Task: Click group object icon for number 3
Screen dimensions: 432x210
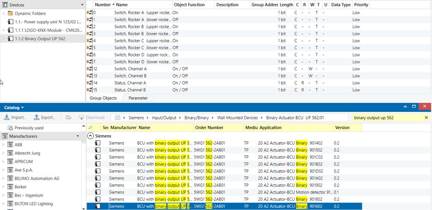Action: (89, 34)
